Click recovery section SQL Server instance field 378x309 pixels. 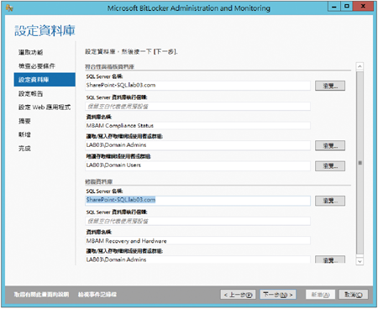click(197, 221)
